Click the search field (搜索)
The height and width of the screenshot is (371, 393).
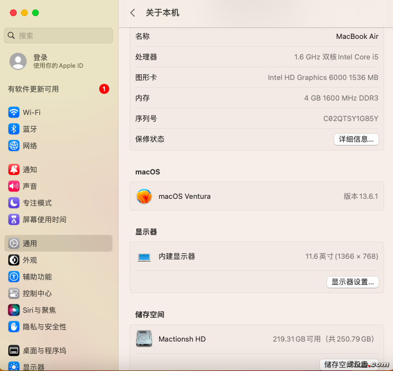pyautogui.click(x=58, y=36)
